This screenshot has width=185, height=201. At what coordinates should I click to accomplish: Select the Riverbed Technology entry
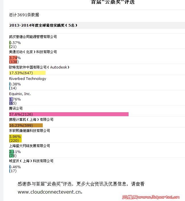click(x=28, y=79)
